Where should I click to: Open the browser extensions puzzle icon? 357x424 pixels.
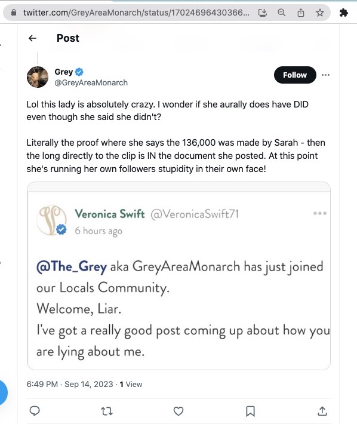[x=343, y=13]
